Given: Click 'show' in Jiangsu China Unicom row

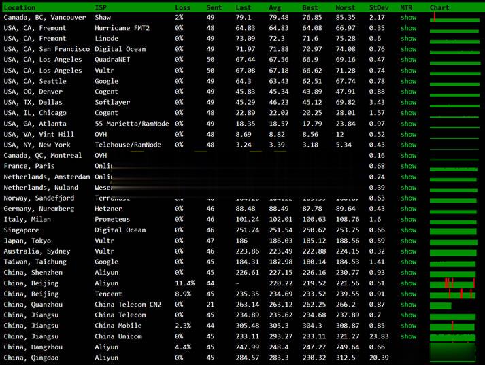Looking at the screenshot, I should [x=408, y=336].
